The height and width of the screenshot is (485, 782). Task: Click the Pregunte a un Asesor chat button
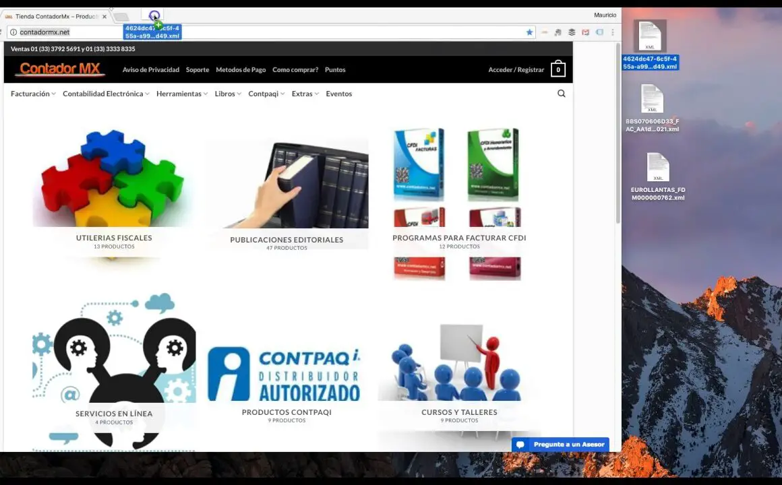[560, 445]
